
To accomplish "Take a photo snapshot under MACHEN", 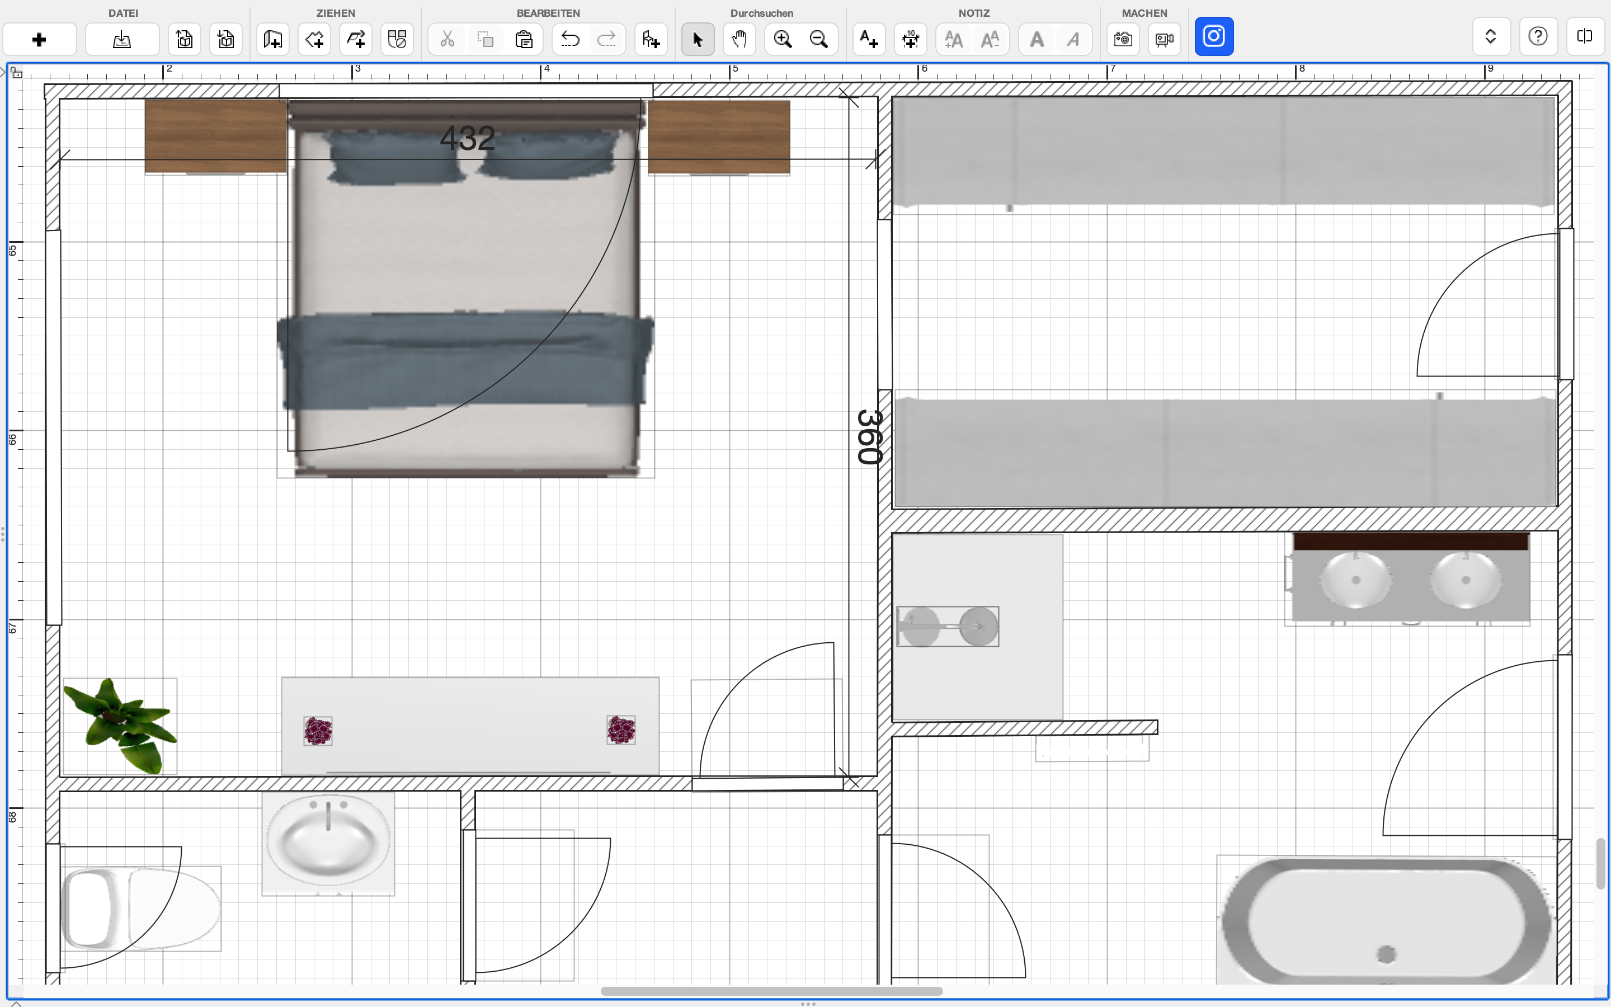I will (x=1123, y=40).
